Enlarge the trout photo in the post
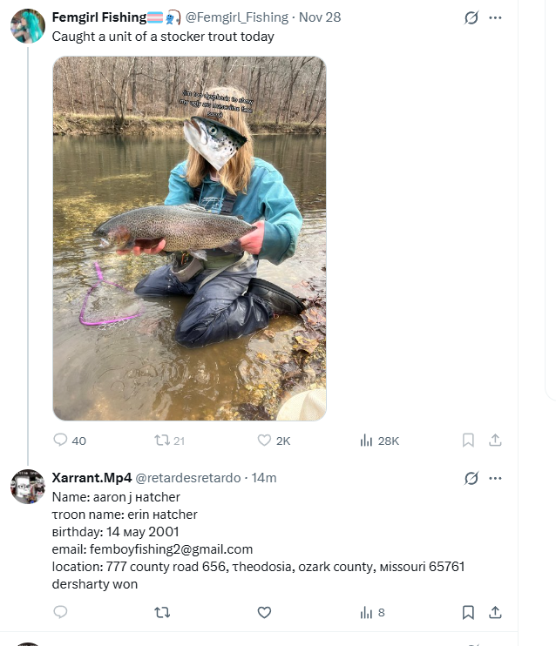 189,239
